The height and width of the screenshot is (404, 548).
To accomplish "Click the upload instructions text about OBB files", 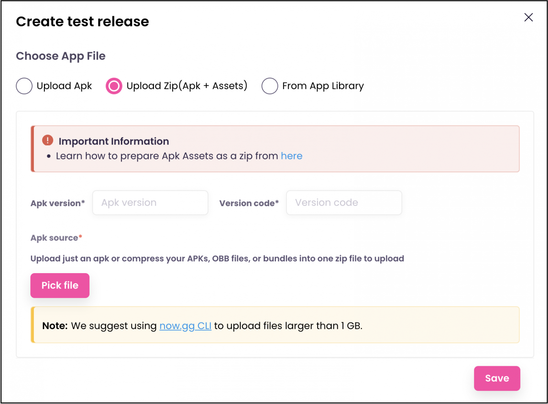I will point(217,259).
